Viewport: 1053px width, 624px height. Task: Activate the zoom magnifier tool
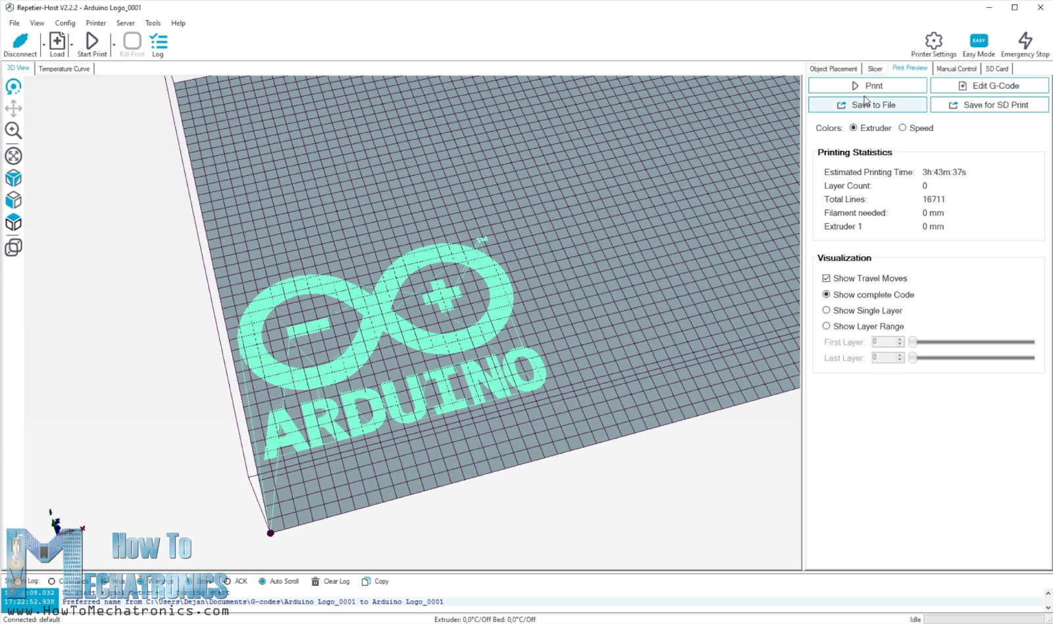click(x=14, y=130)
